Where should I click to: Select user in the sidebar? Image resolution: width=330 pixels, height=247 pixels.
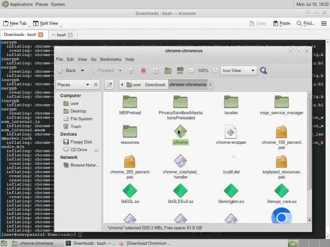(x=71, y=104)
